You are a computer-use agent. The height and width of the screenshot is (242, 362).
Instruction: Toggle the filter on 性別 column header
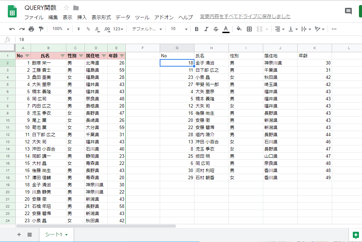pos(81,55)
